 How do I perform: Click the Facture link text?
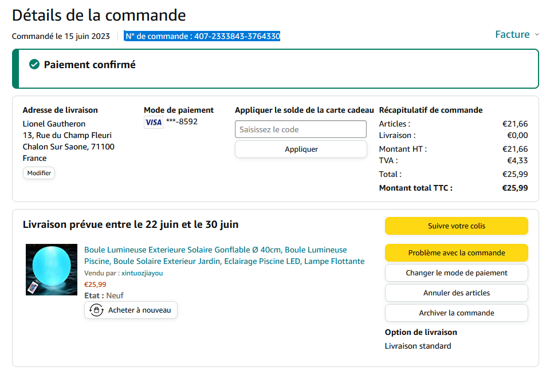(x=512, y=35)
